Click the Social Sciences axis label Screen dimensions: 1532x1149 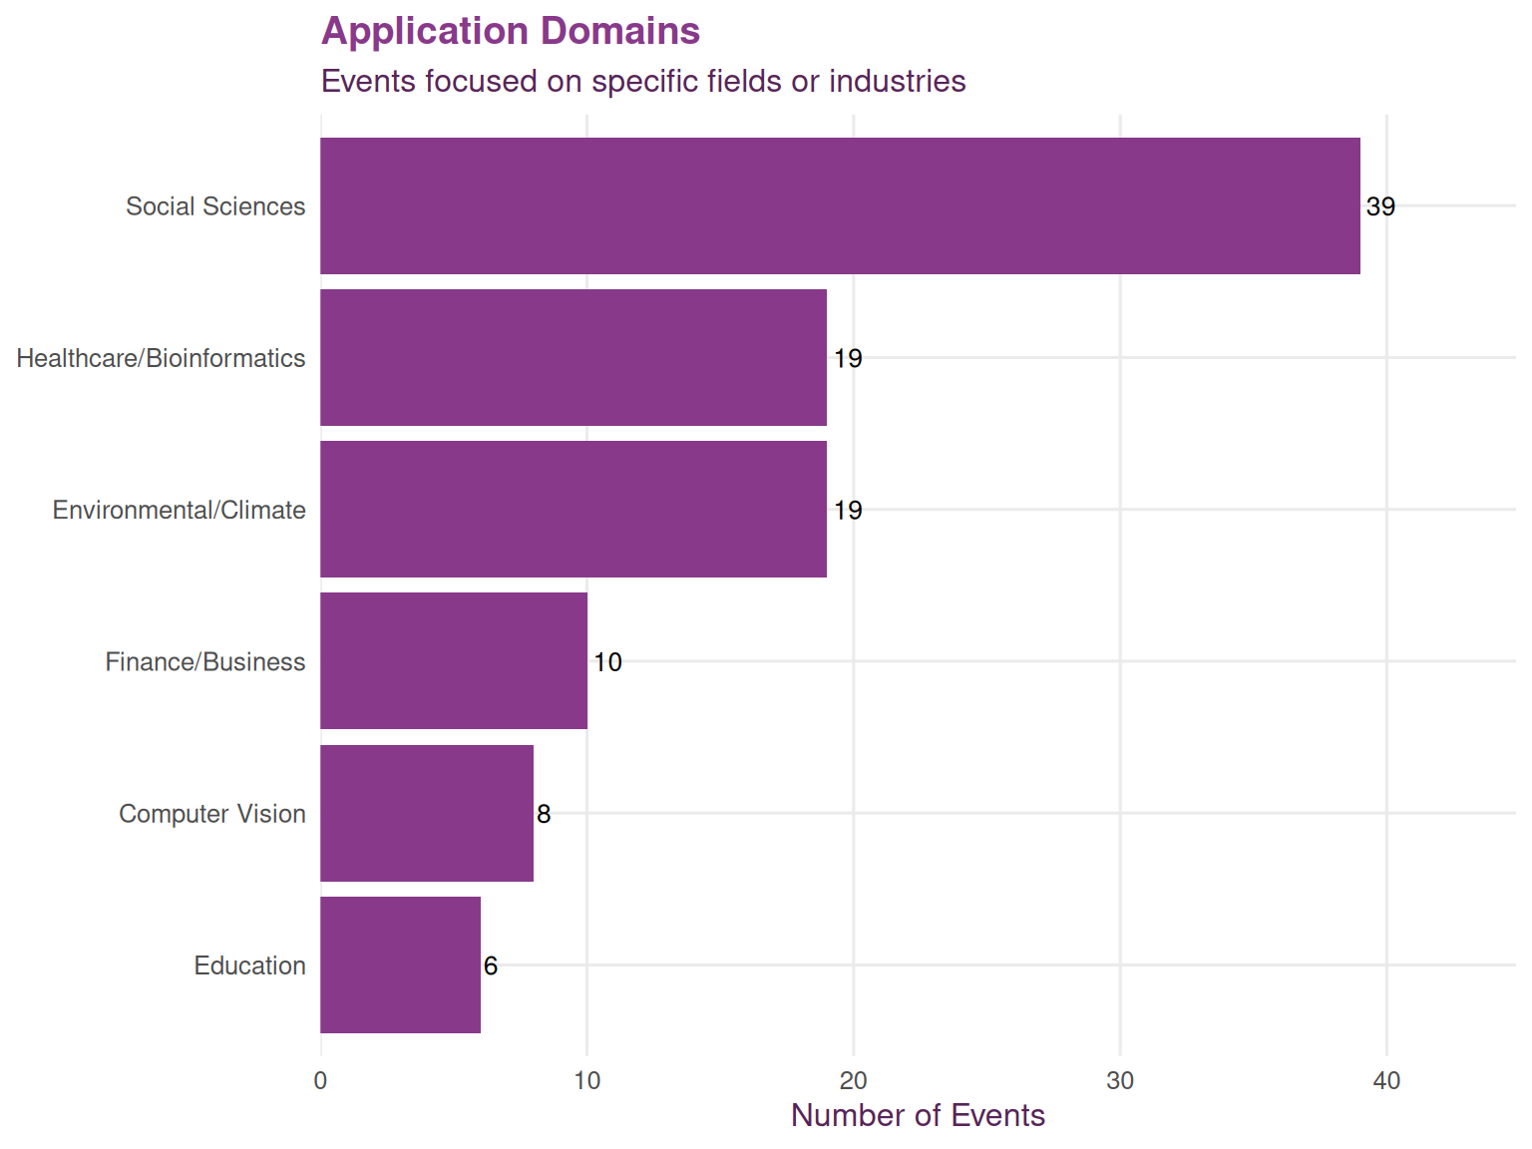tap(215, 206)
